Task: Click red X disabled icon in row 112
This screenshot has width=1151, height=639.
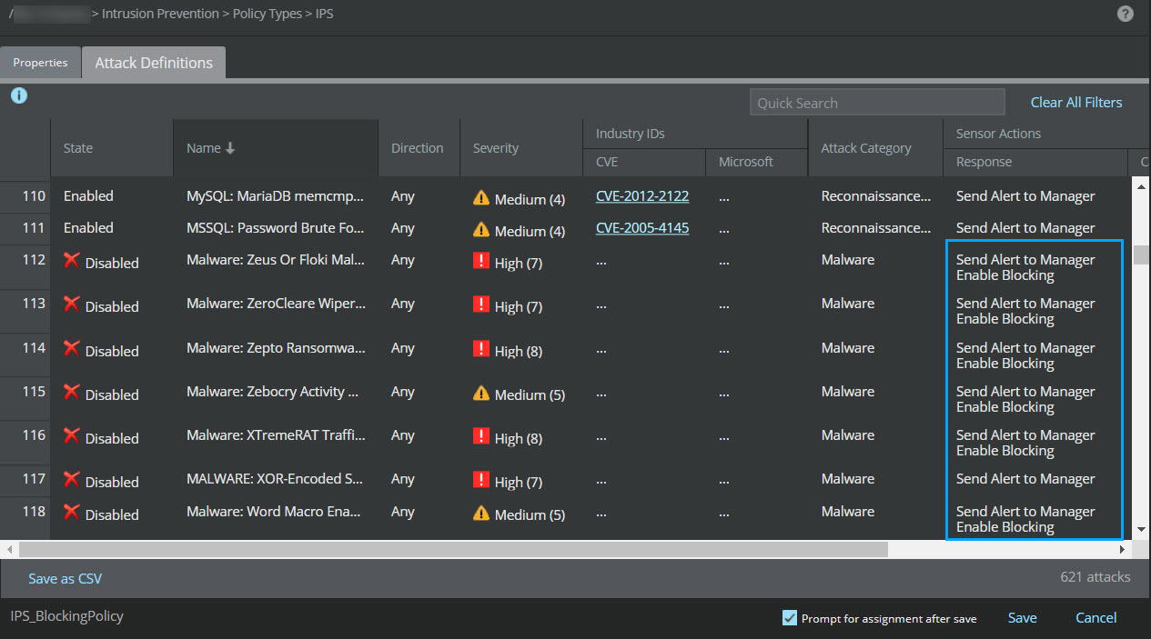Action: pos(72,260)
